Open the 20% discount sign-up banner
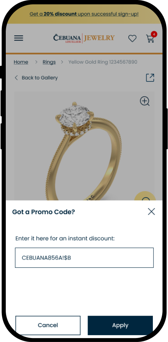Screen dimensions: 168x342 (x=84, y=14)
